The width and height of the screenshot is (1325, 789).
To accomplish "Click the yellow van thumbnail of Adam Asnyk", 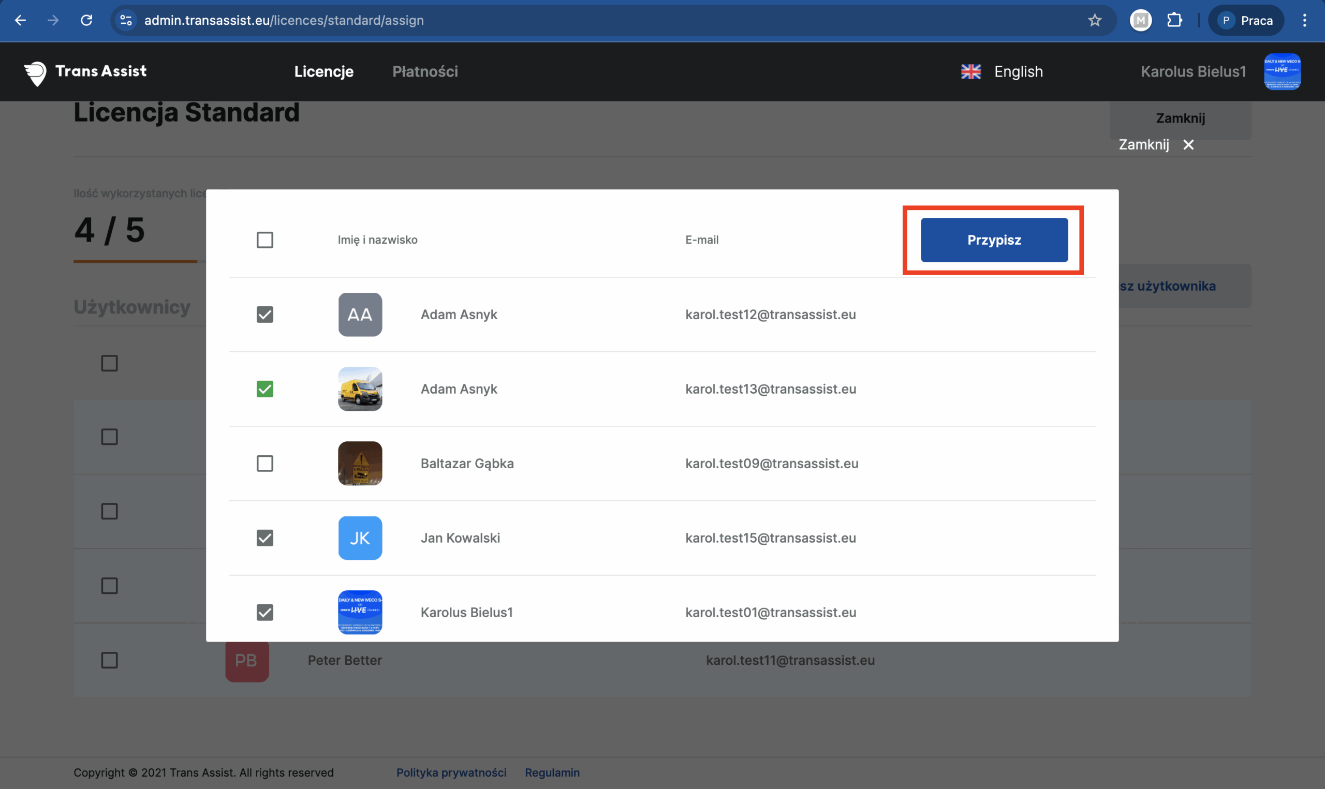I will (x=360, y=389).
